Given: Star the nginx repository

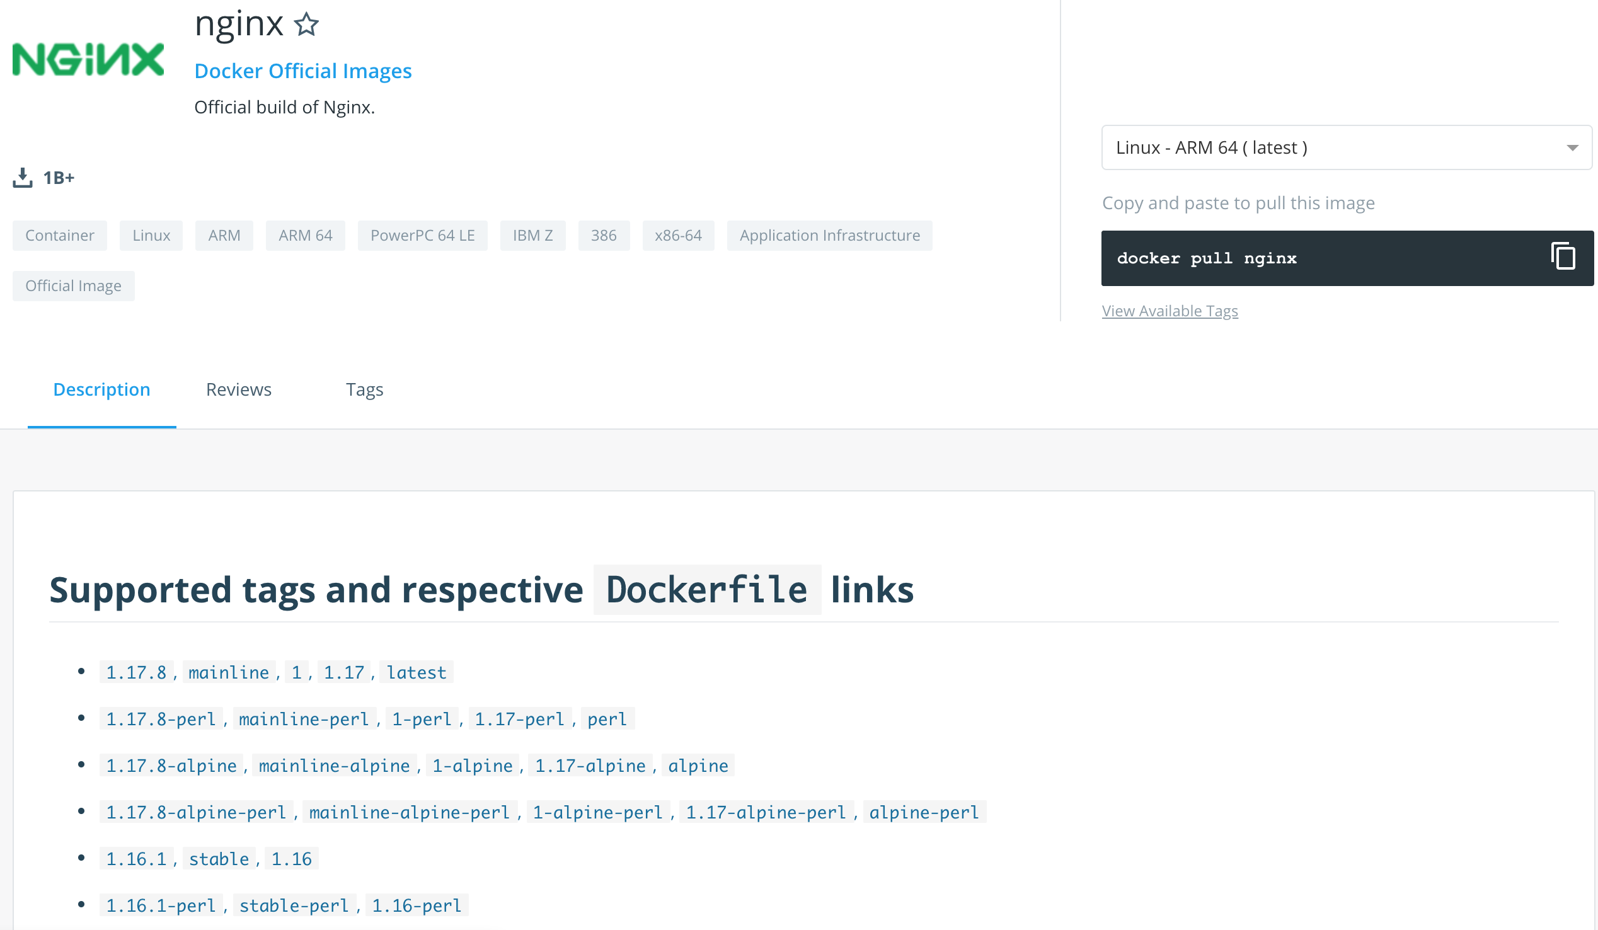Looking at the screenshot, I should tap(307, 25).
